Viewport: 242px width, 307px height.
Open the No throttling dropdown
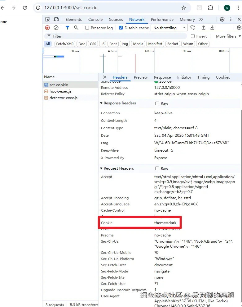pyautogui.click(x=169, y=28)
